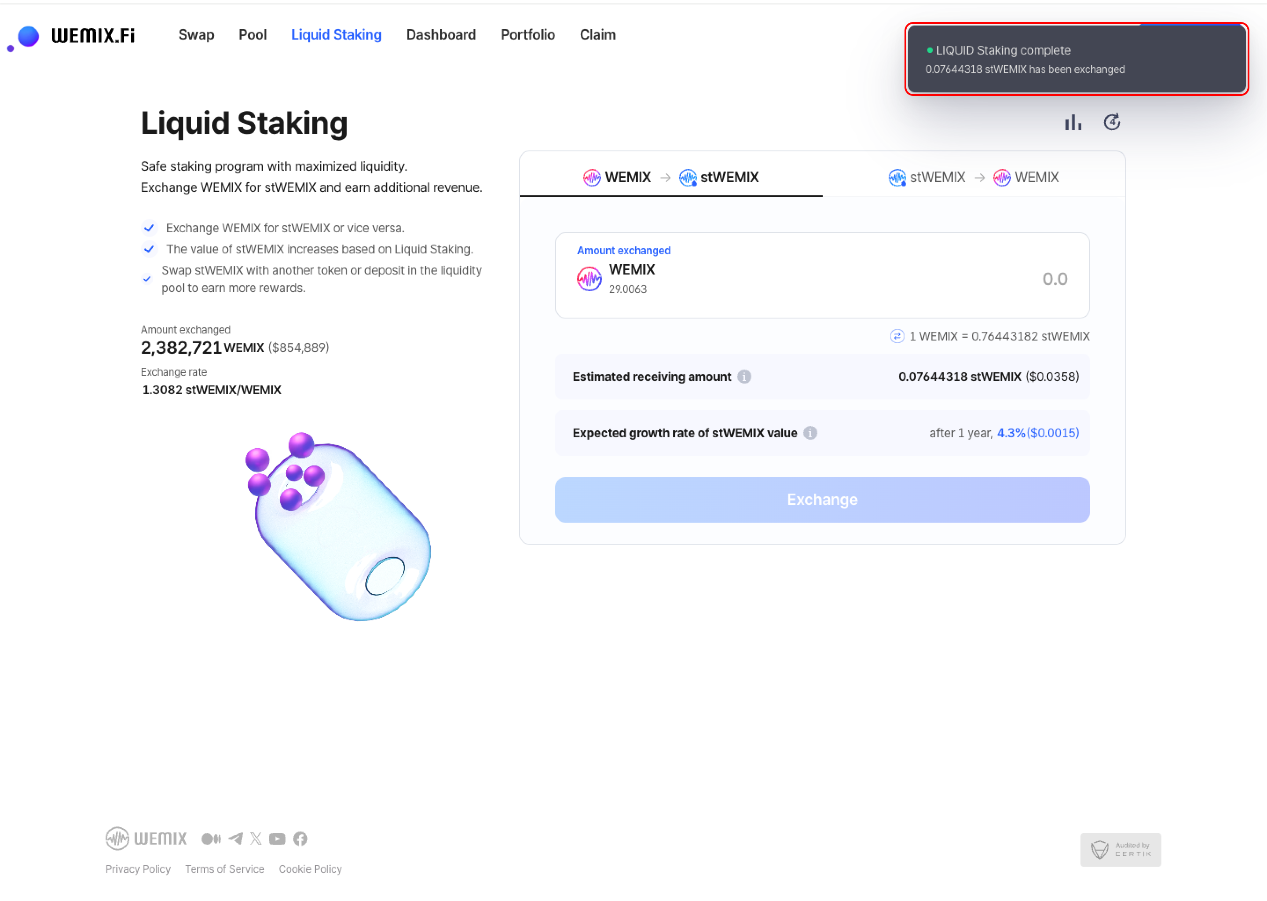Switch to the WEMIX to stWEMIX tab

coord(670,177)
